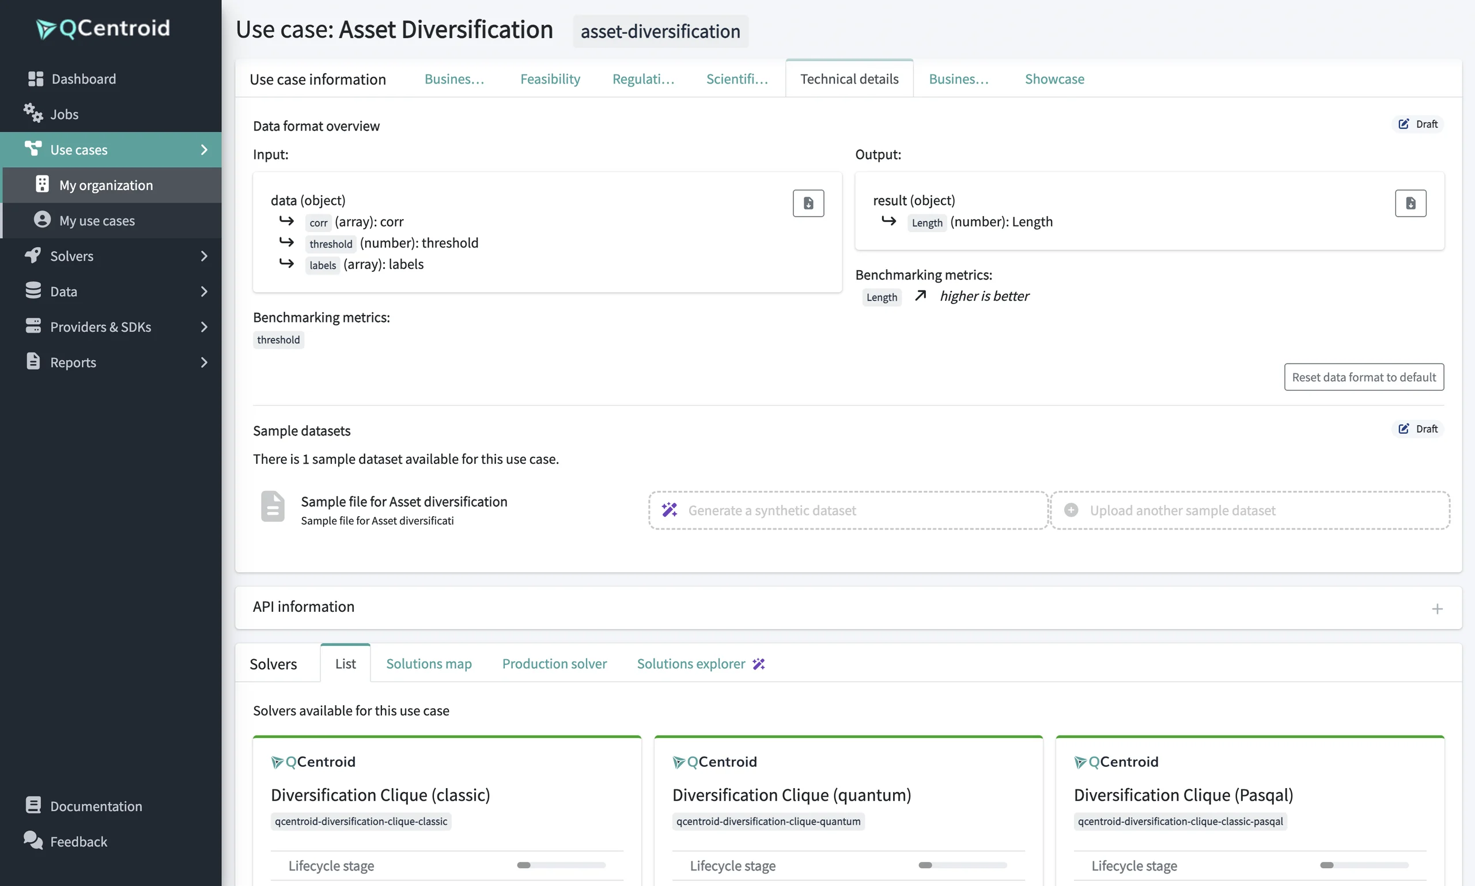Image resolution: width=1475 pixels, height=886 pixels.
Task: Click quantum solver Lifecycle stage progress bar
Action: 962,865
